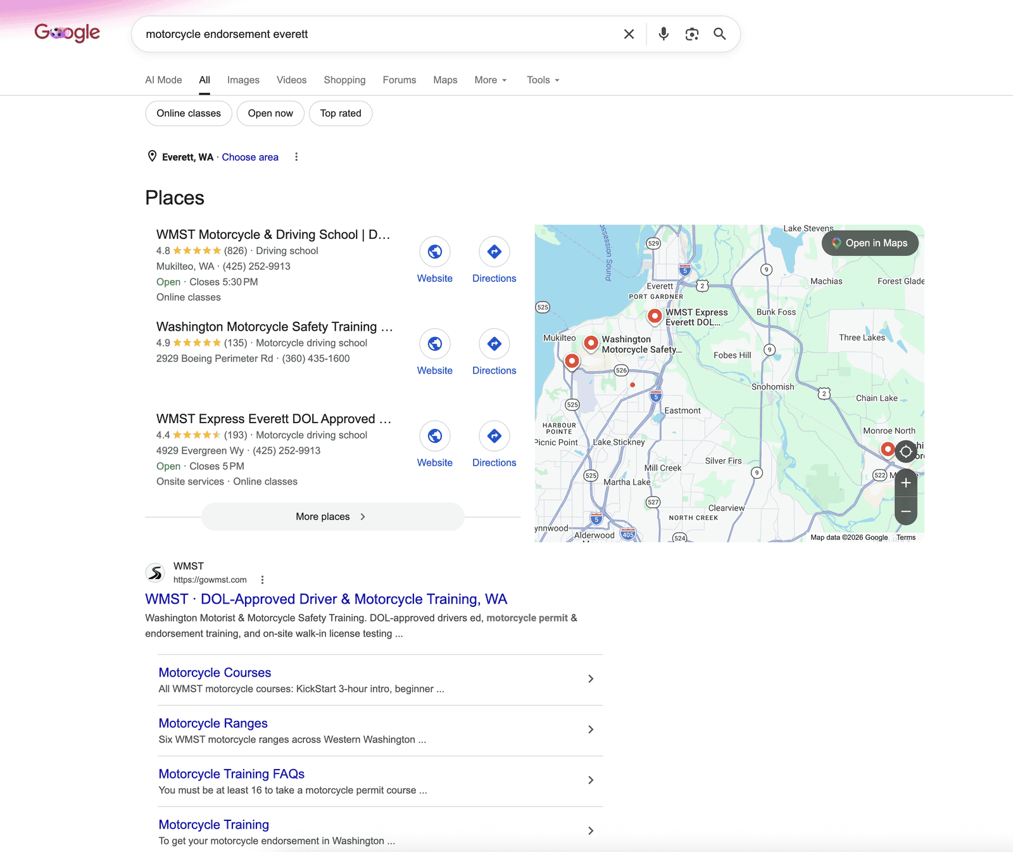
Task: Open WMST Express Everett DOL Approved listing
Action: click(274, 419)
